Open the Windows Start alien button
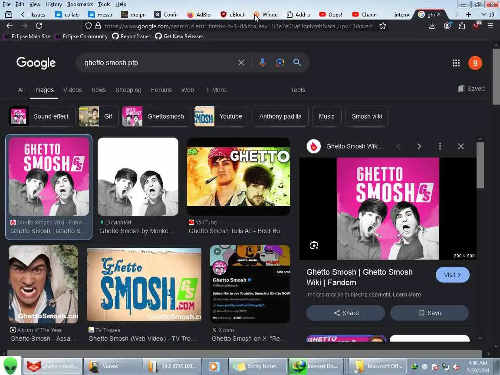The image size is (500, 375). (10, 366)
